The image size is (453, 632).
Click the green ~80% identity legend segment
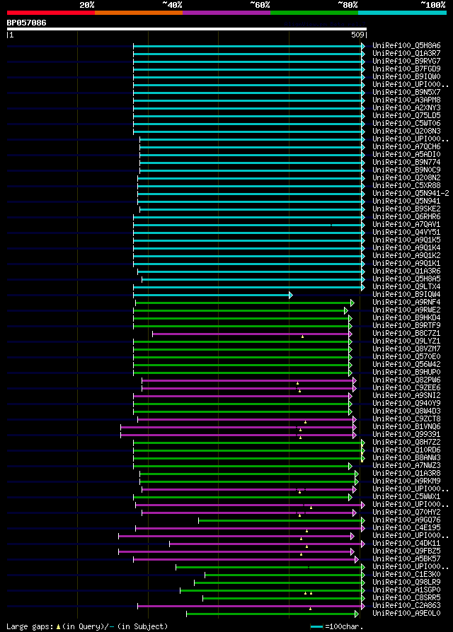314,13
